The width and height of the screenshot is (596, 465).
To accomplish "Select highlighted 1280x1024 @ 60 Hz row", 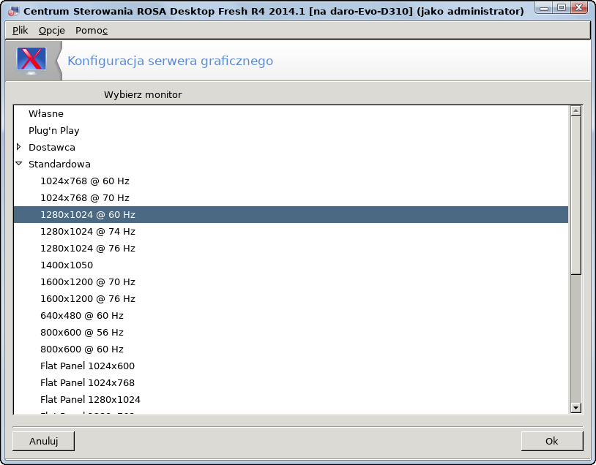I will (x=291, y=214).
